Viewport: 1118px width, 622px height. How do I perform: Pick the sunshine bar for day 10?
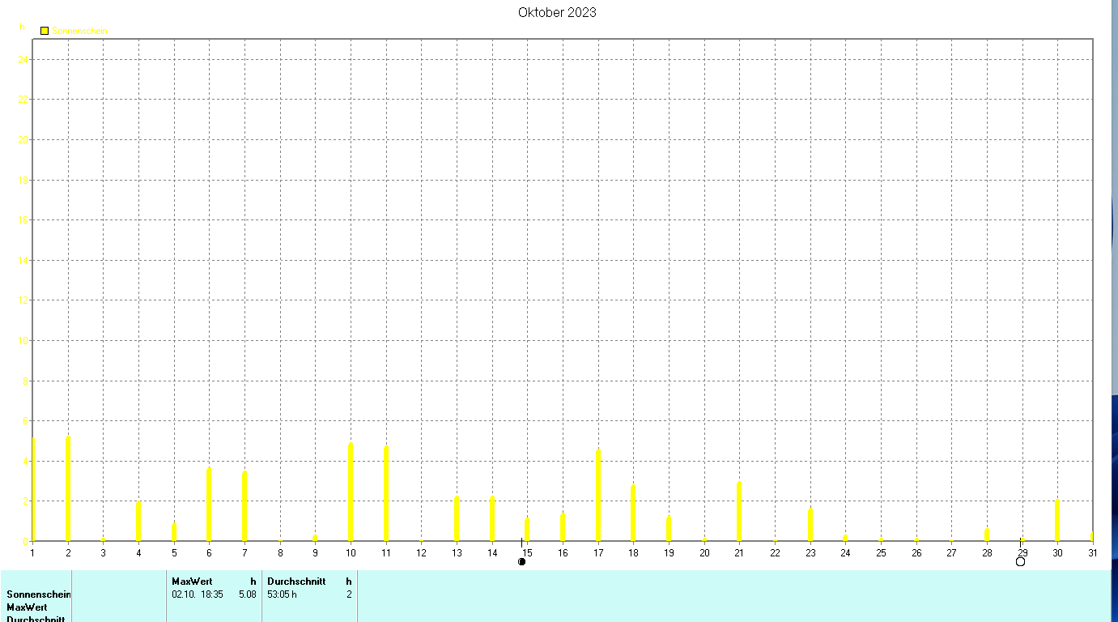(x=351, y=492)
